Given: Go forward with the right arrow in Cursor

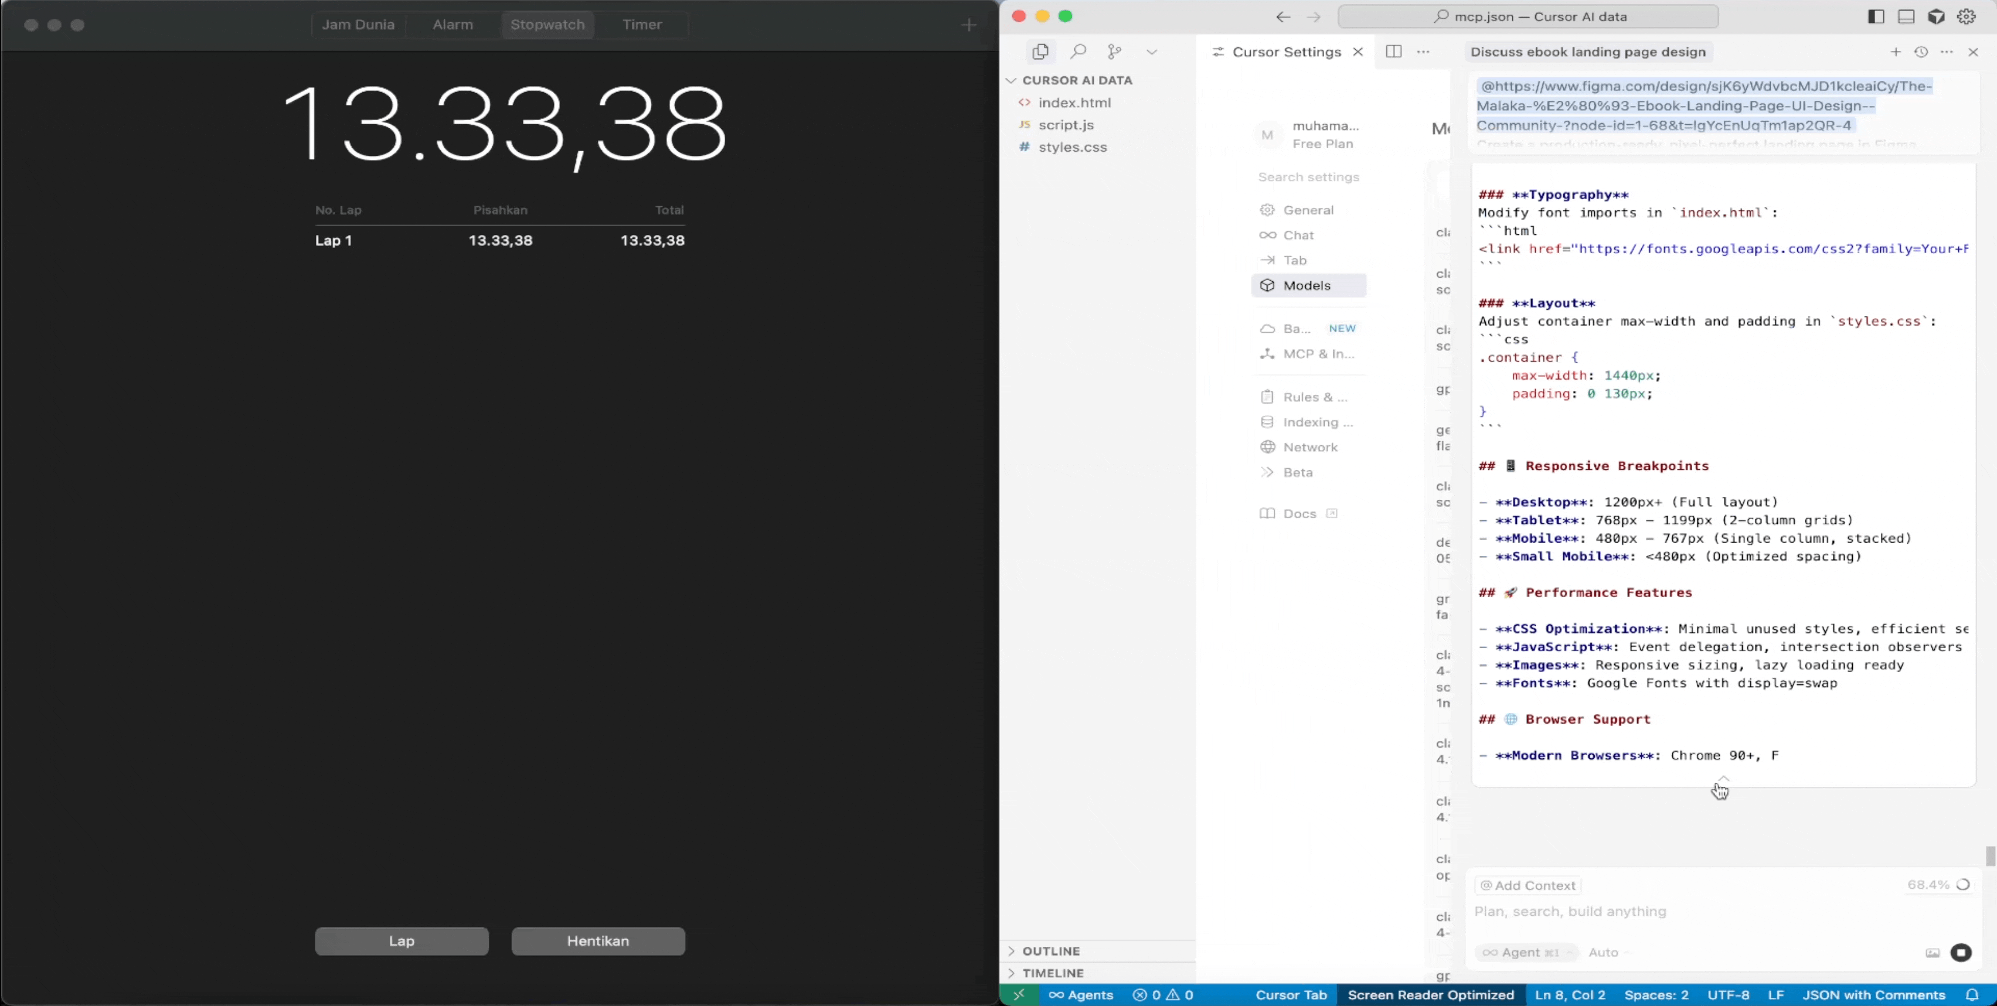Looking at the screenshot, I should tap(1313, 17).
